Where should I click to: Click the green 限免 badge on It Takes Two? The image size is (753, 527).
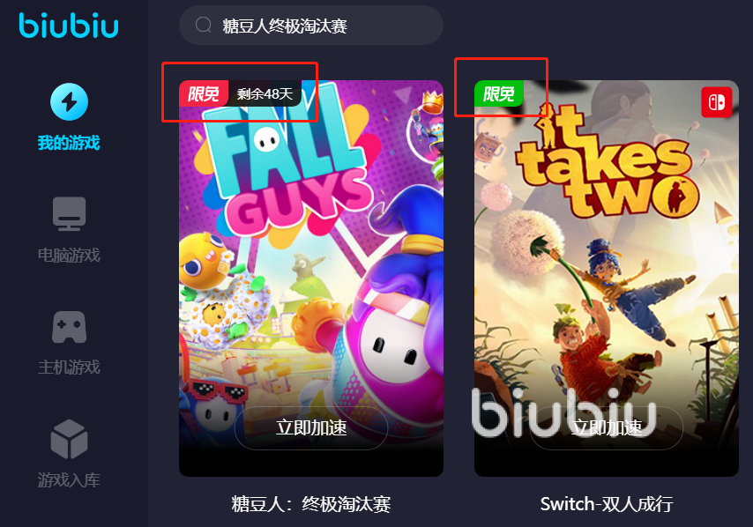[499, 93]
